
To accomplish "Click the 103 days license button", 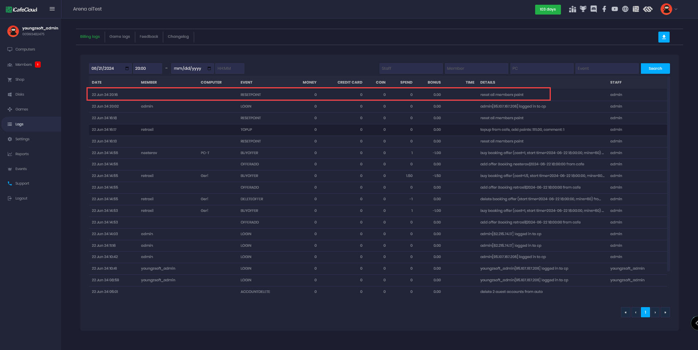I will (x=547, y=9).
